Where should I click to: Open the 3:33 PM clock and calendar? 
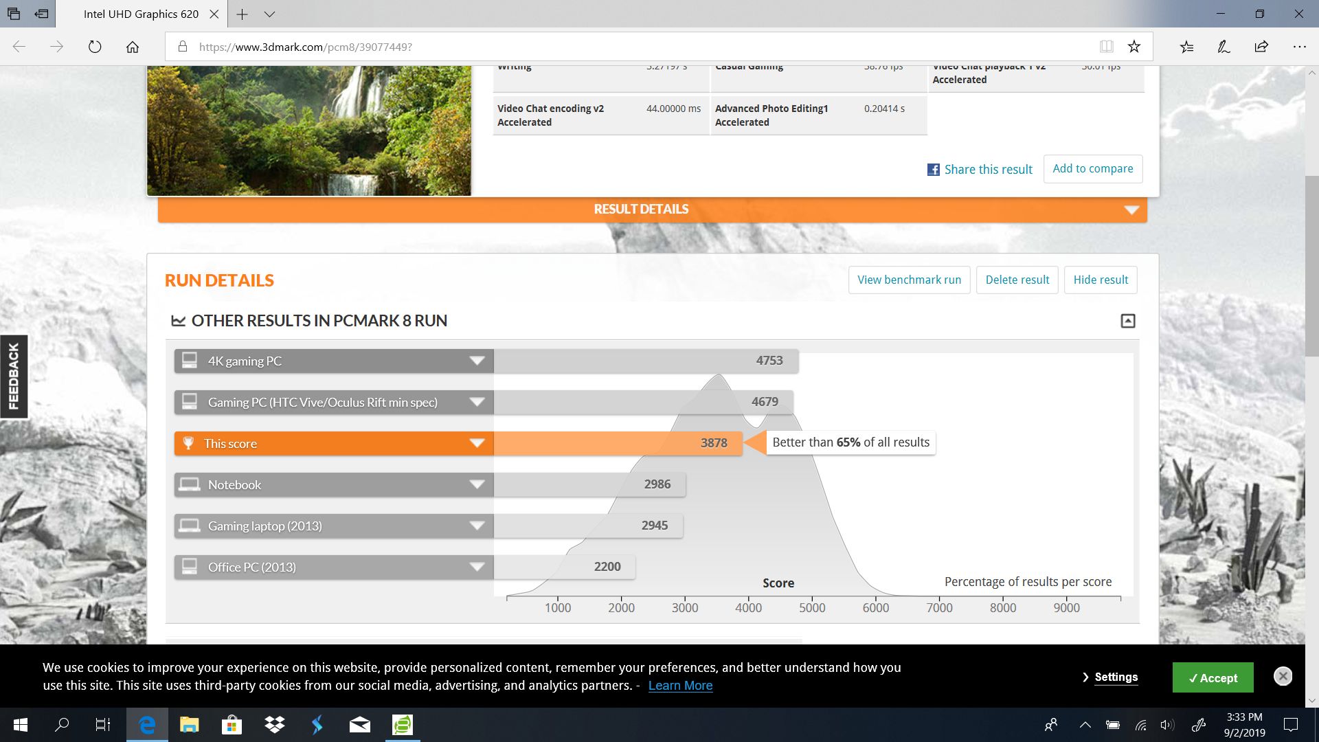click(x=1244, y=725)
